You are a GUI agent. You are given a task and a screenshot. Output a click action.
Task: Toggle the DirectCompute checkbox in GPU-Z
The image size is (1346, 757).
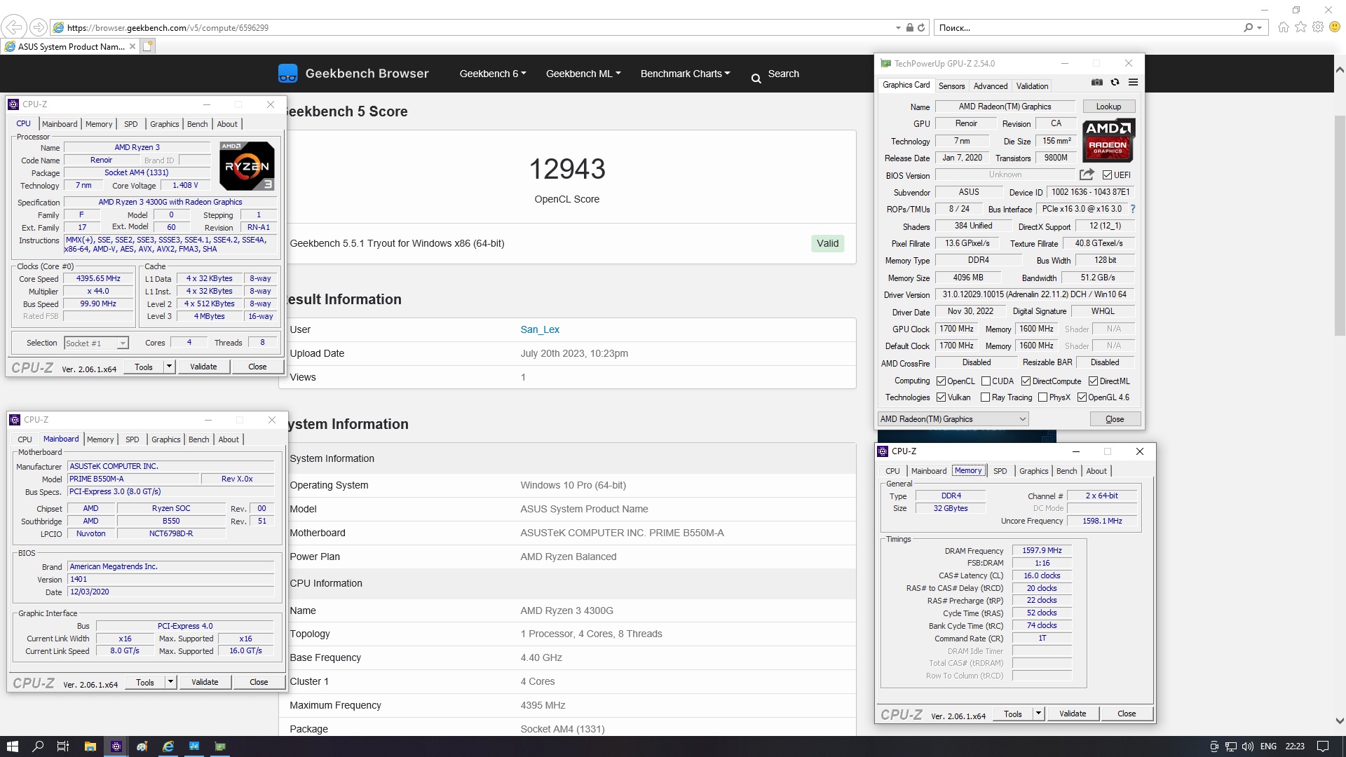(x=1026, y=381)
